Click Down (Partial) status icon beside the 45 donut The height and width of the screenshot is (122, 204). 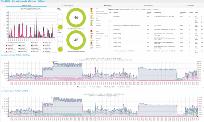click(x=91, y=33)
